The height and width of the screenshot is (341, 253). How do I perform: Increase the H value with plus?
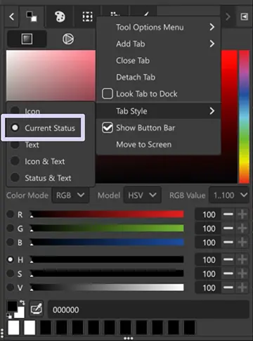[242, 259]
